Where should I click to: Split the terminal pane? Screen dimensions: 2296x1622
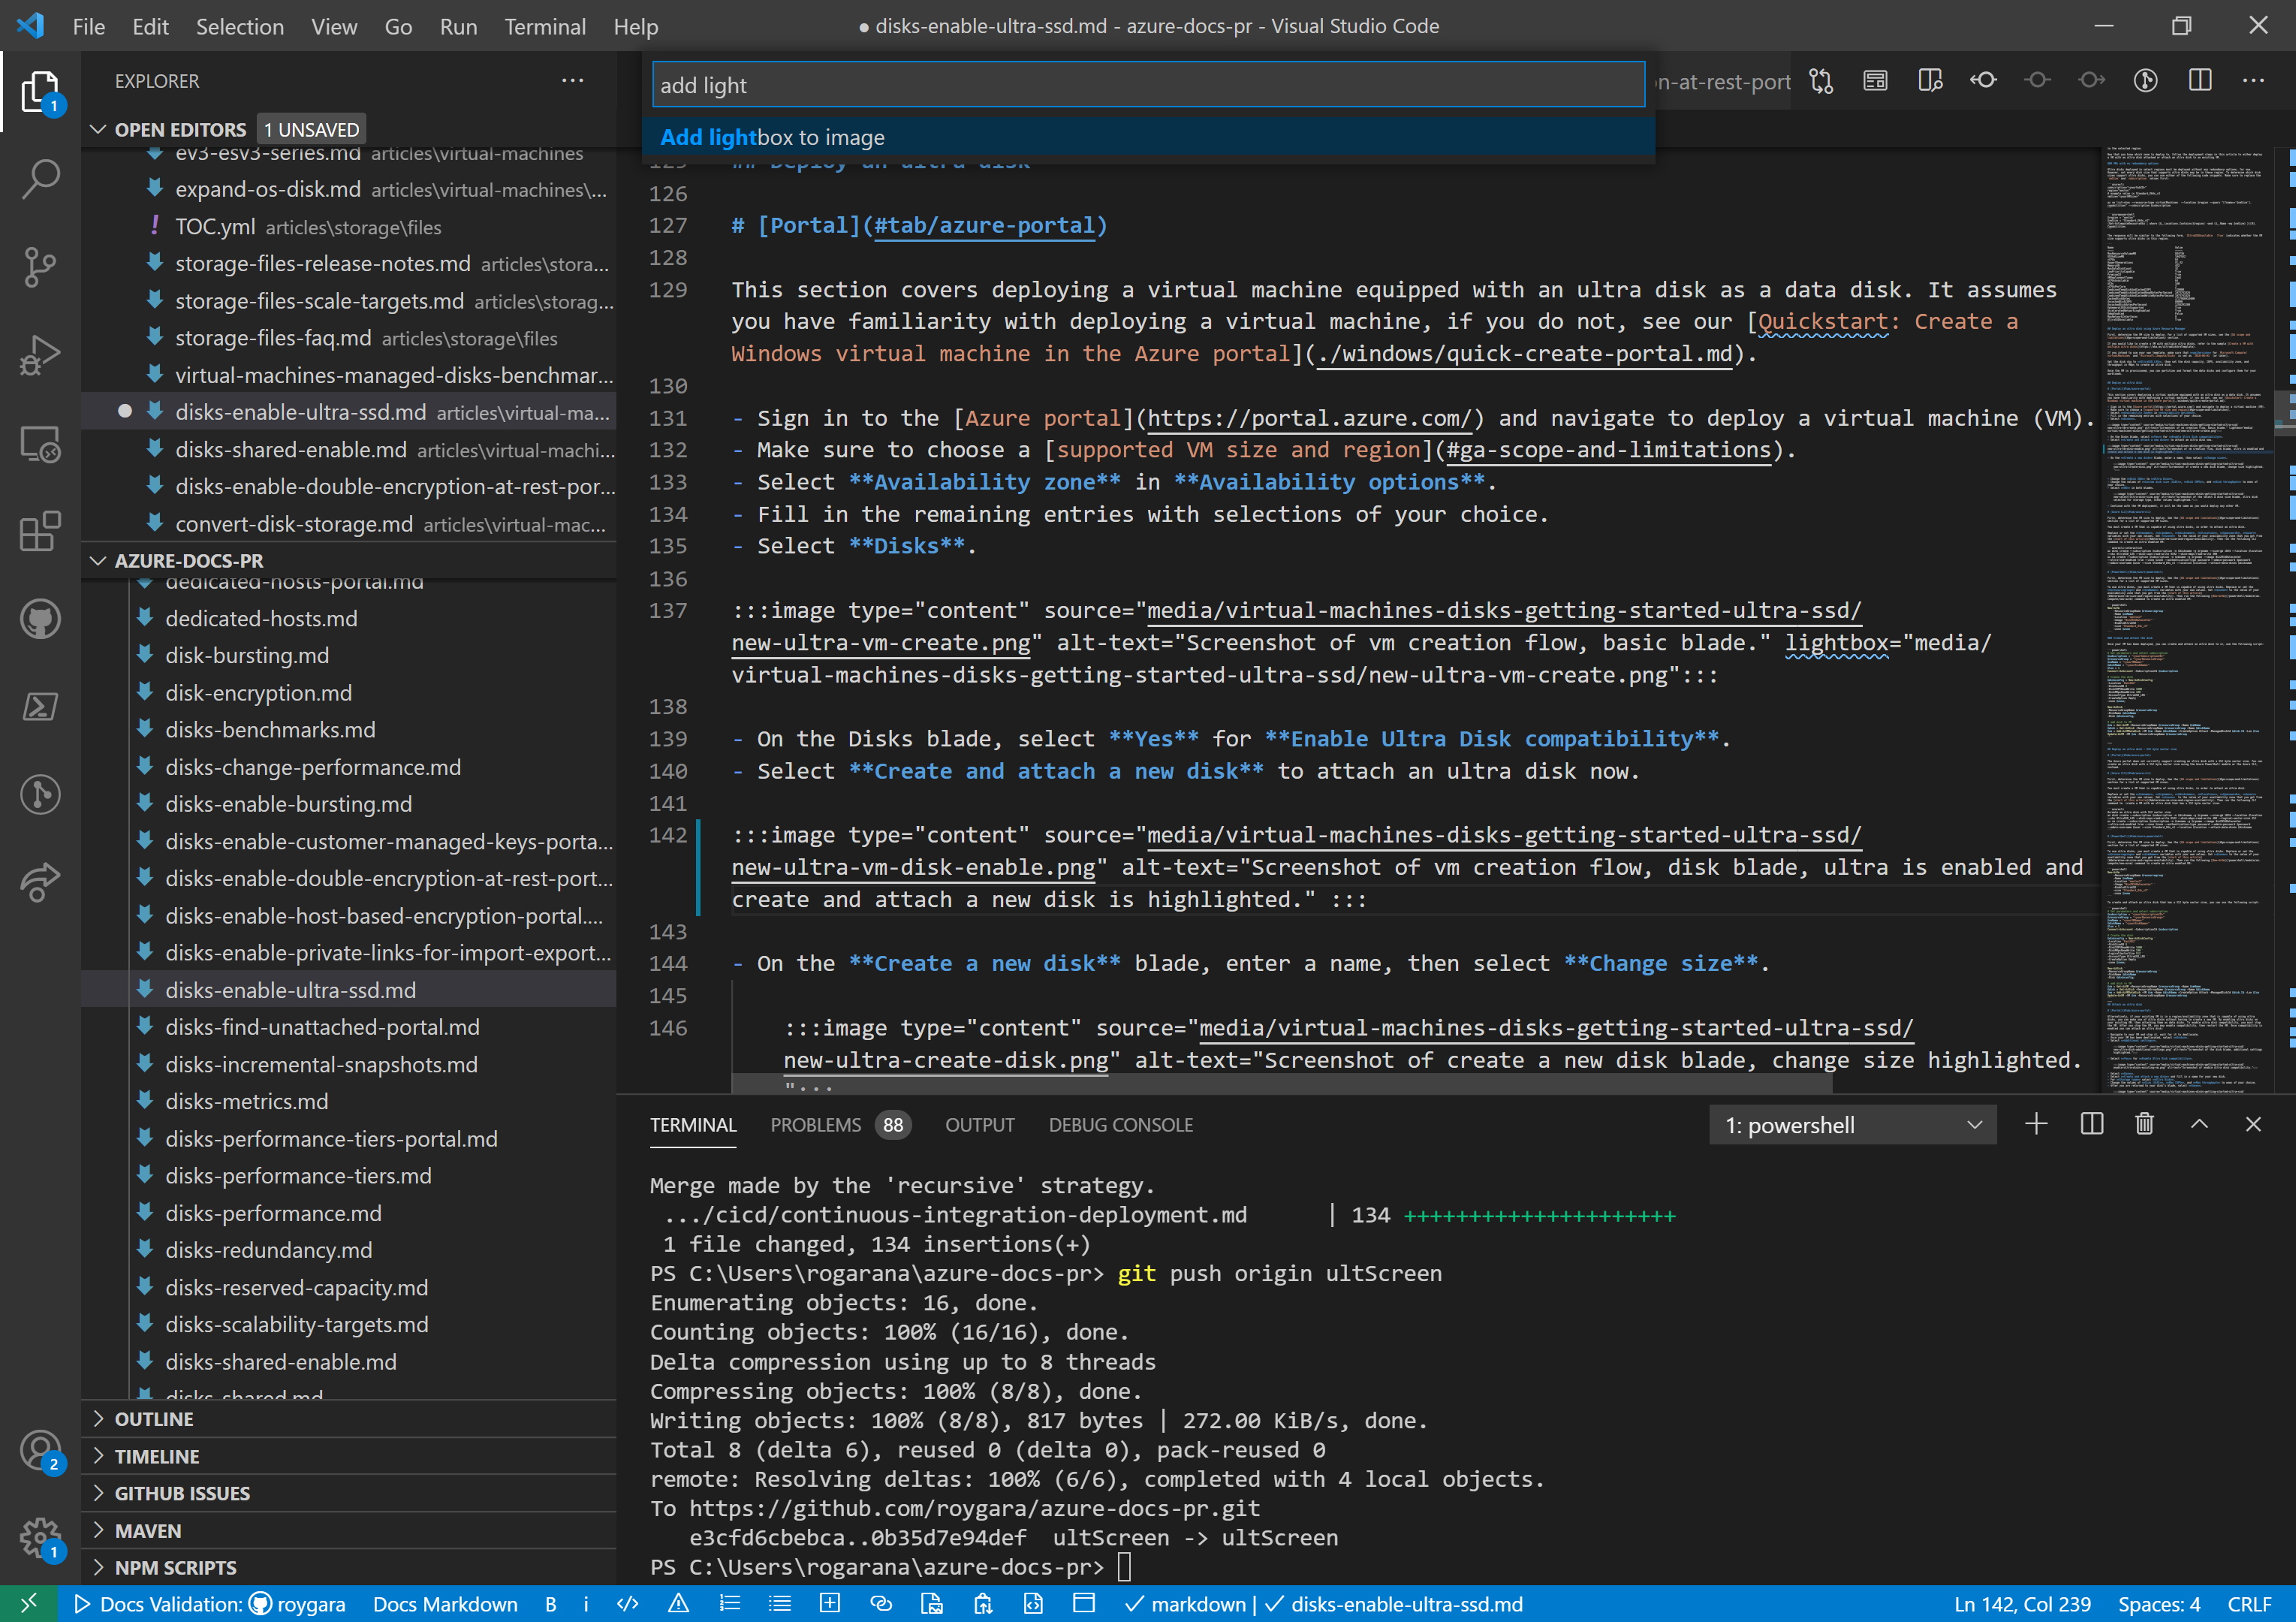(2091, 1125)
